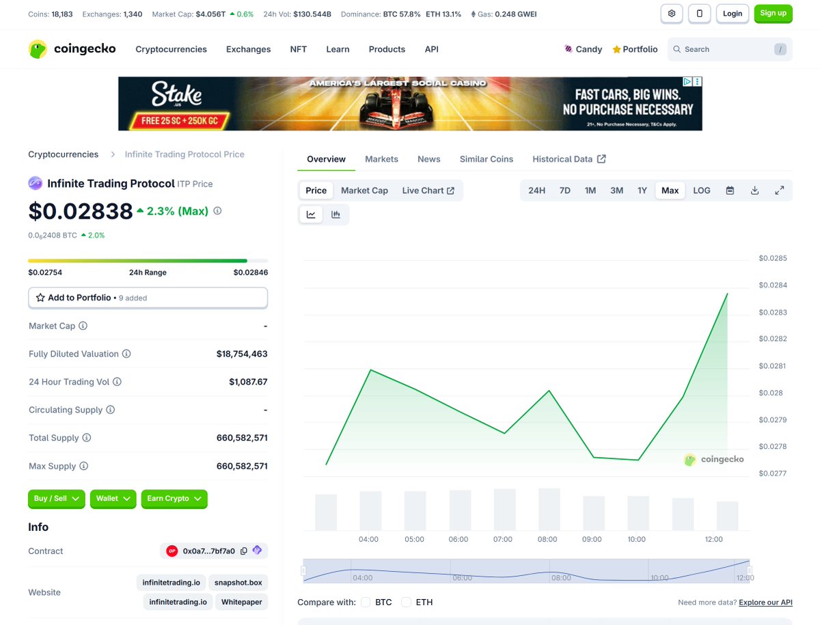Click the Stake banner advertisement
820x625 pixels.
pyautogui.click(x=410, y=104)
